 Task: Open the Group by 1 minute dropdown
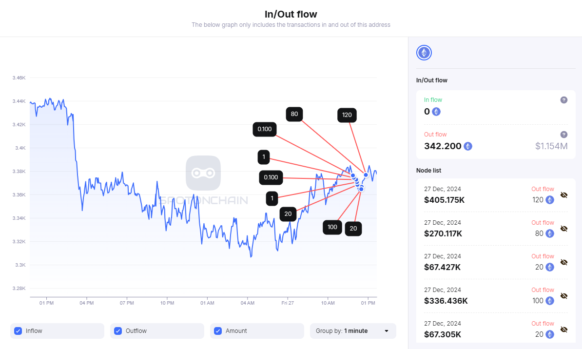tap(353, 331)
